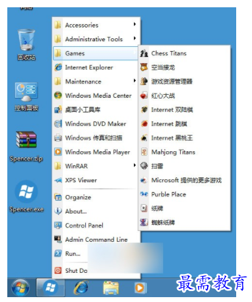Launch the Spencer.exe desktop icon

(26, 196)
